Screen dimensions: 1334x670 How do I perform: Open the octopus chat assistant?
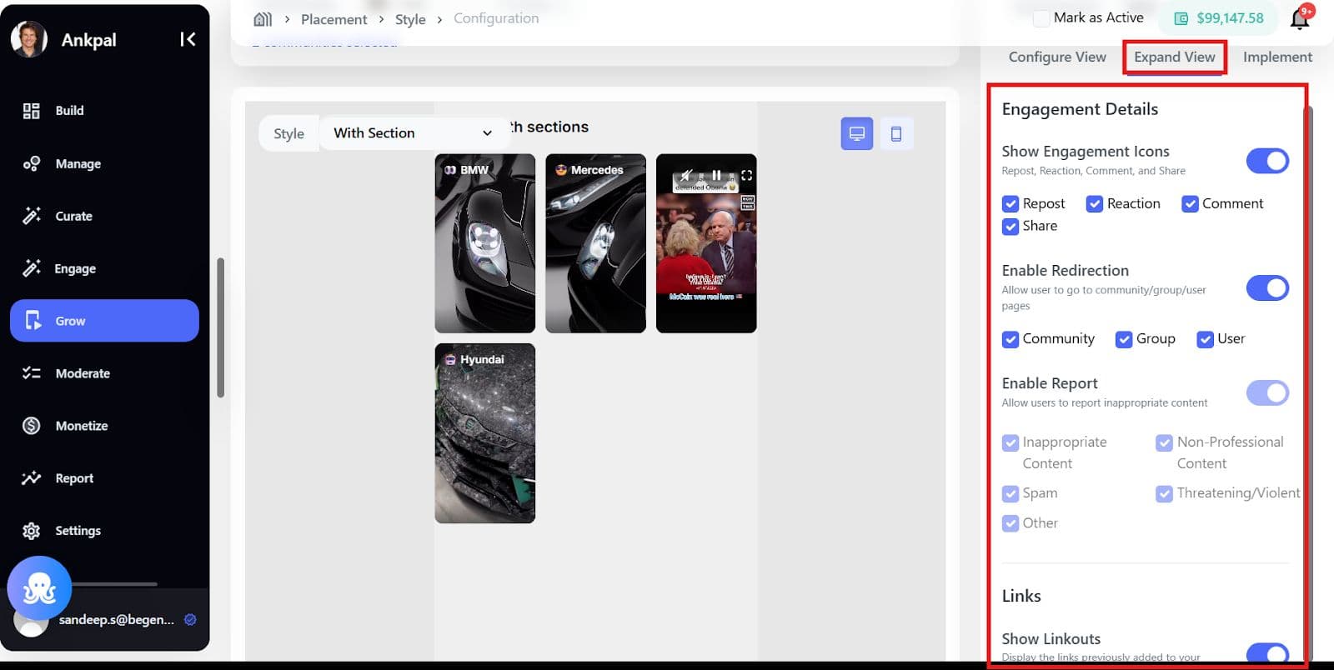[x=39, y=588]
